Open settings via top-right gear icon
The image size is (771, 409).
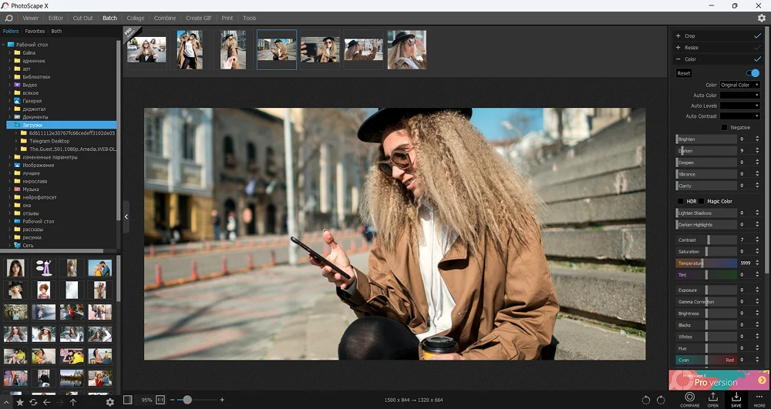click(x=762, y=18)
